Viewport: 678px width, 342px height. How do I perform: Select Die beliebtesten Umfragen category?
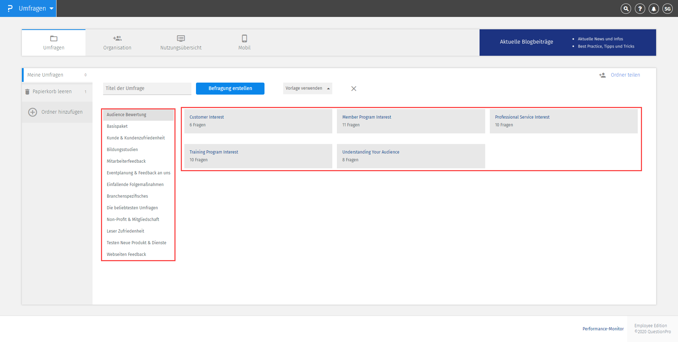pos(138,208)
